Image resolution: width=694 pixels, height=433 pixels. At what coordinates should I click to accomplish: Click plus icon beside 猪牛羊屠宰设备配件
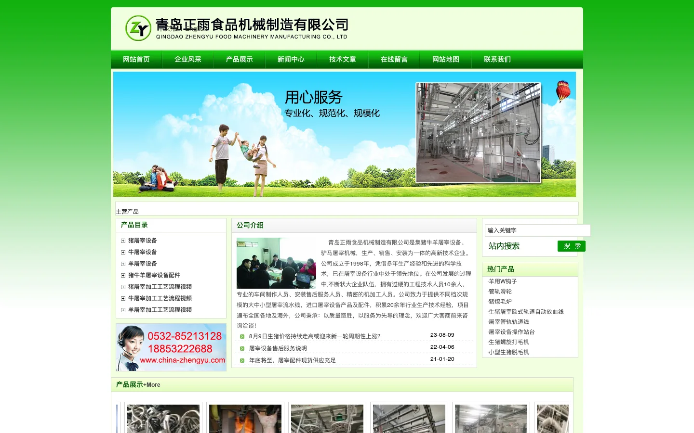tap(123, 275)
